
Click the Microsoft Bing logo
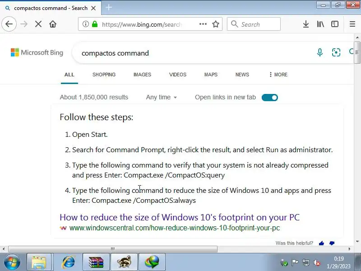point(37,52)
